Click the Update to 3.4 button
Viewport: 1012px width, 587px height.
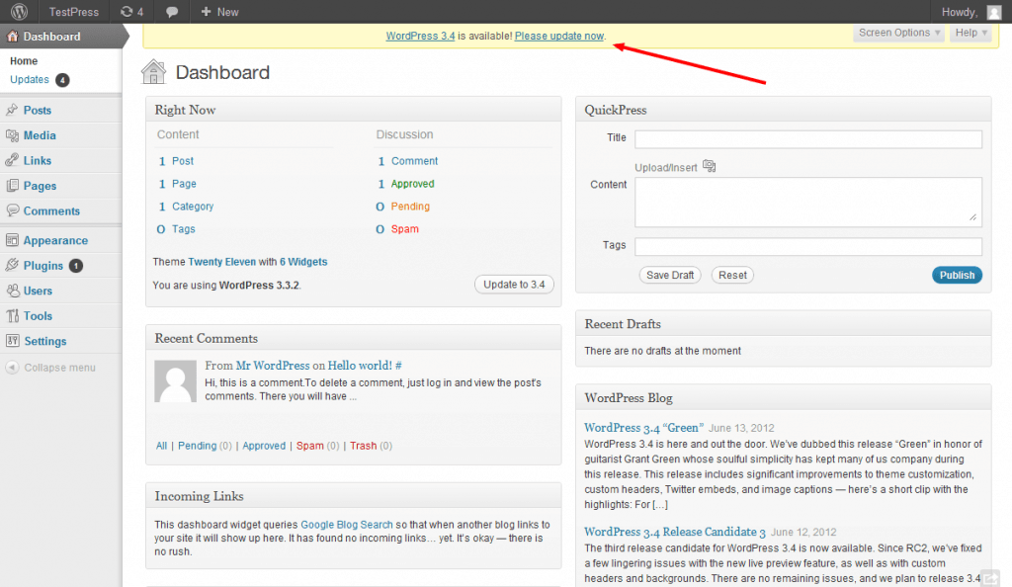click(x=514, y=285)
